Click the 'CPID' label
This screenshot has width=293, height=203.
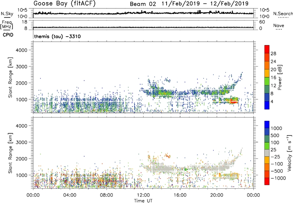tap(8, 35)
